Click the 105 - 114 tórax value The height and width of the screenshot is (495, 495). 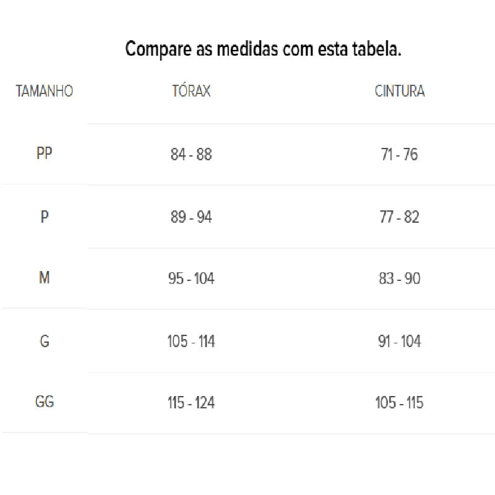tap(191, 342)
